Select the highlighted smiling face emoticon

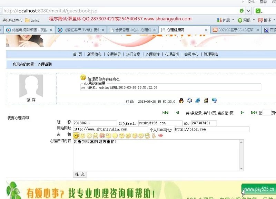(x=76, y=135)
